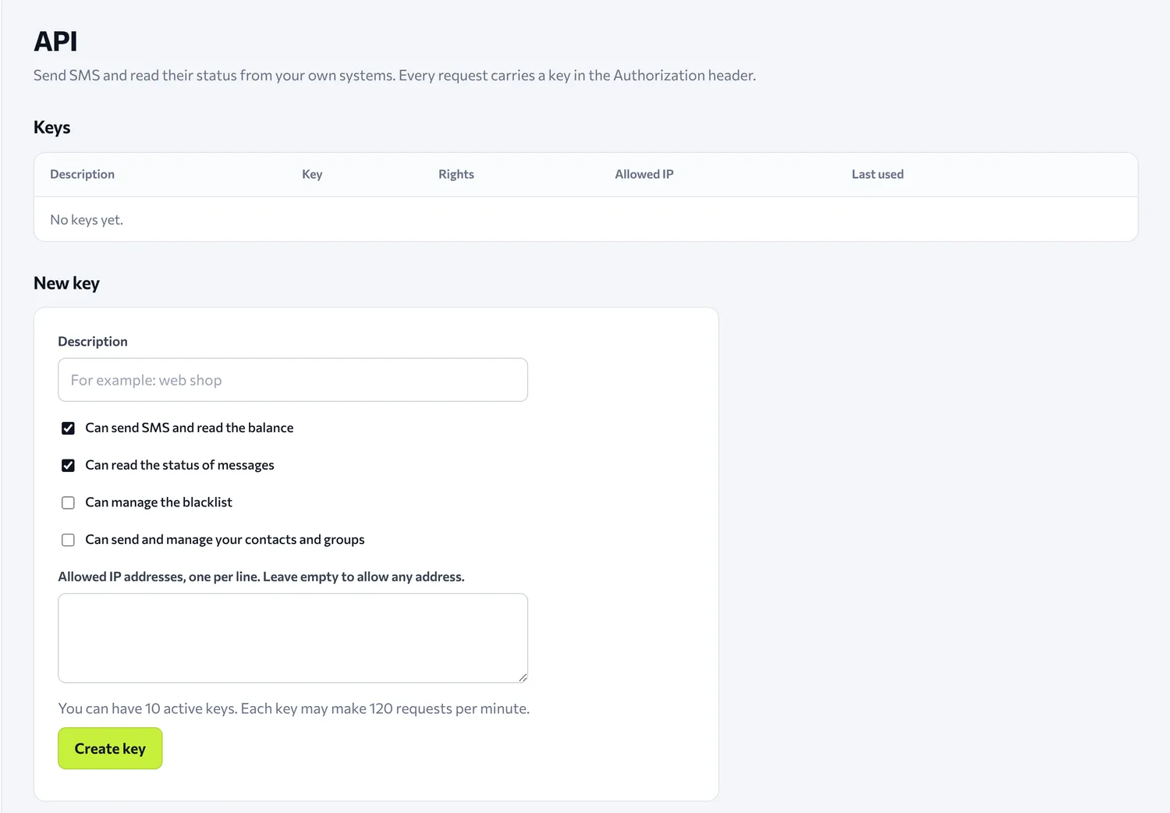Click the API page title

pyautogui.click(x=55, y=41)
